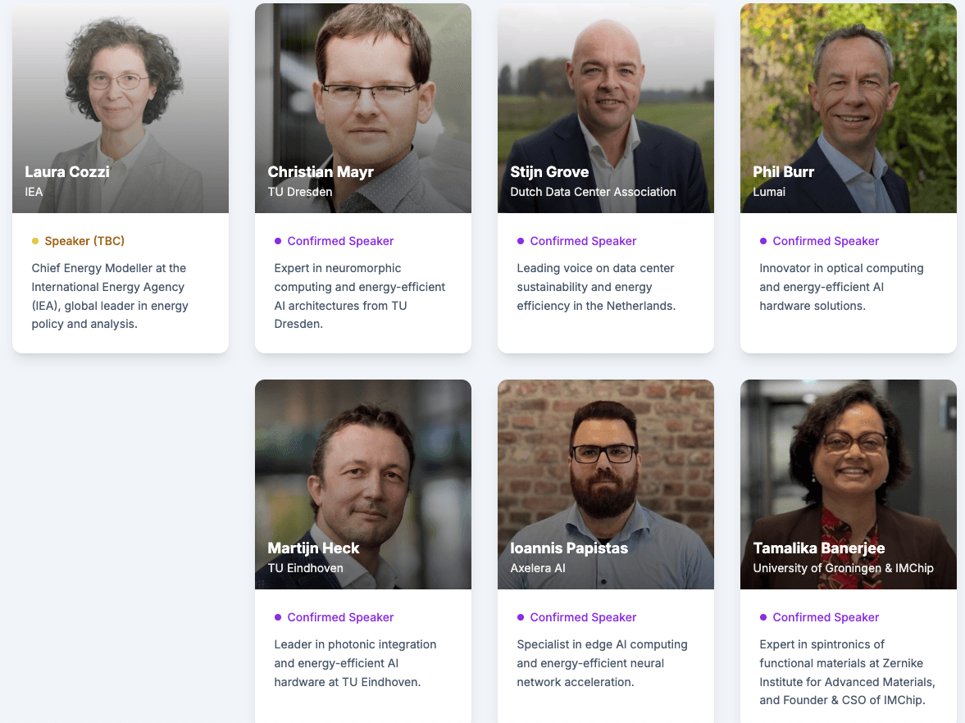This screenshot has height=723, width=965.
Task: Click the Tamalika Banerjee name heading
Action: click(x=819, y=548)
